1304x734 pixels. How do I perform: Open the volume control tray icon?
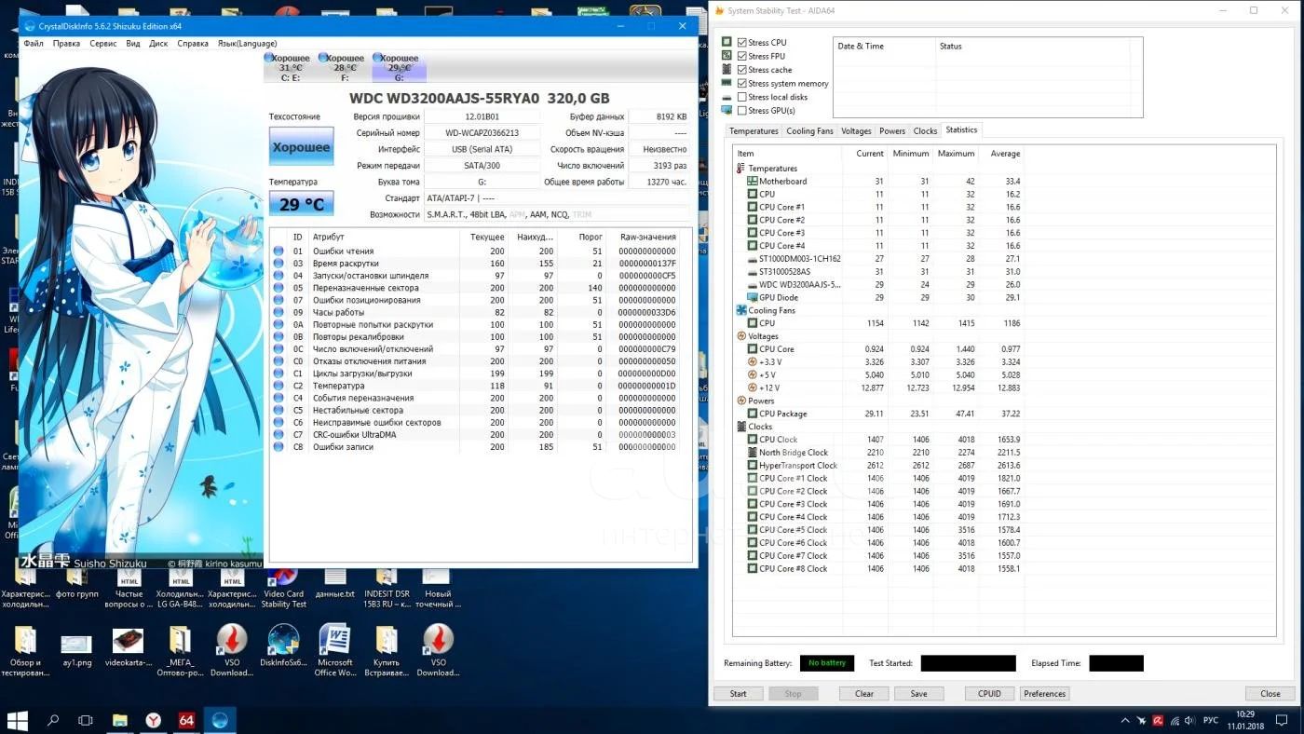click(1190, 720)
